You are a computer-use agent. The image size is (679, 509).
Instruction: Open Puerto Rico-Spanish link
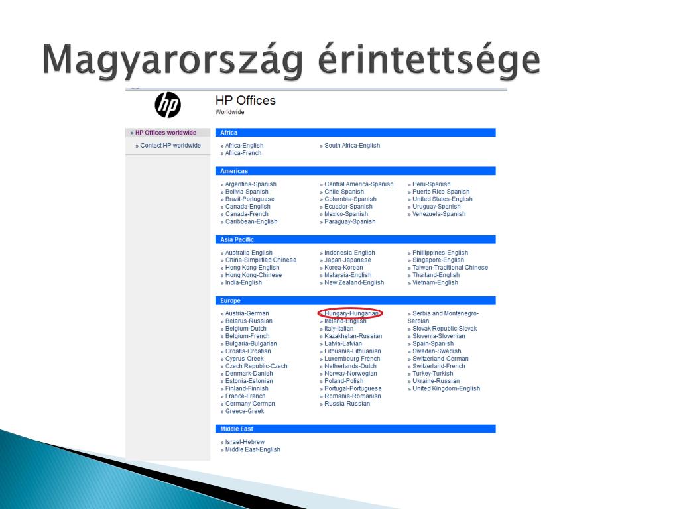(441, 192)
